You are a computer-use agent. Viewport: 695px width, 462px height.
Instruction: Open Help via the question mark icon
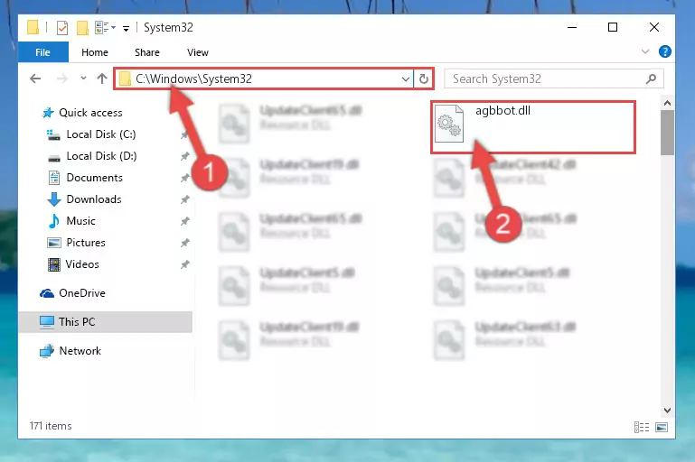click(x=665, y=51)
